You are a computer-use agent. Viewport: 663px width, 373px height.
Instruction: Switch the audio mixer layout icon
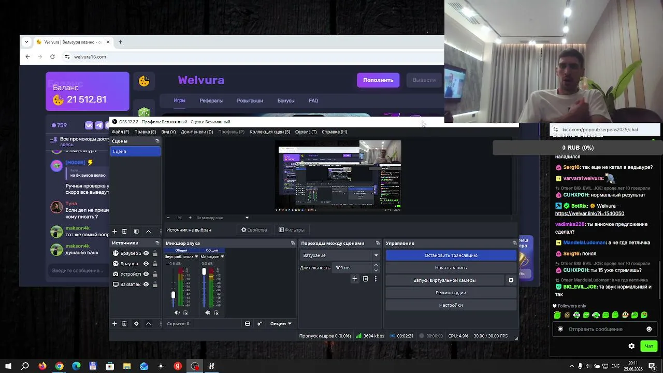click(x=248, y=324)
